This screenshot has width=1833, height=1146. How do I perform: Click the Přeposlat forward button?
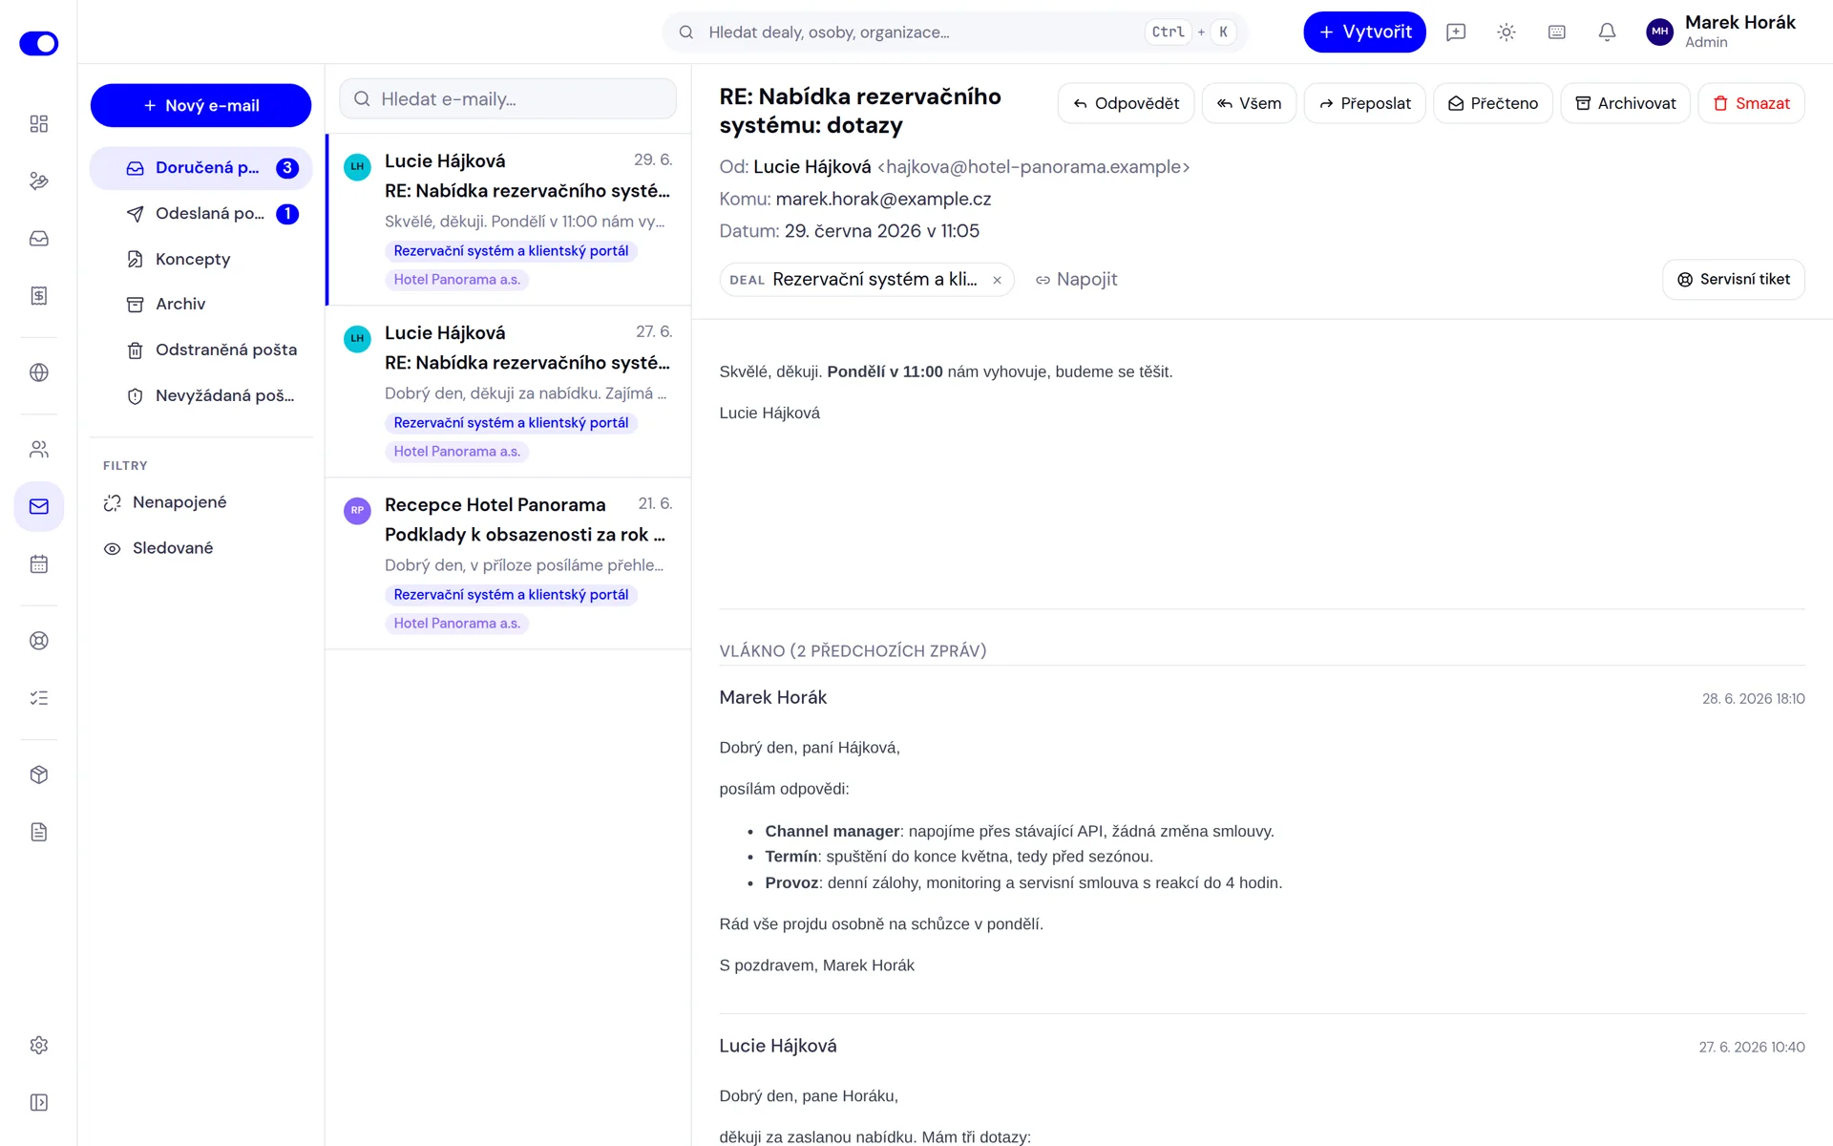pos(1364,103)
